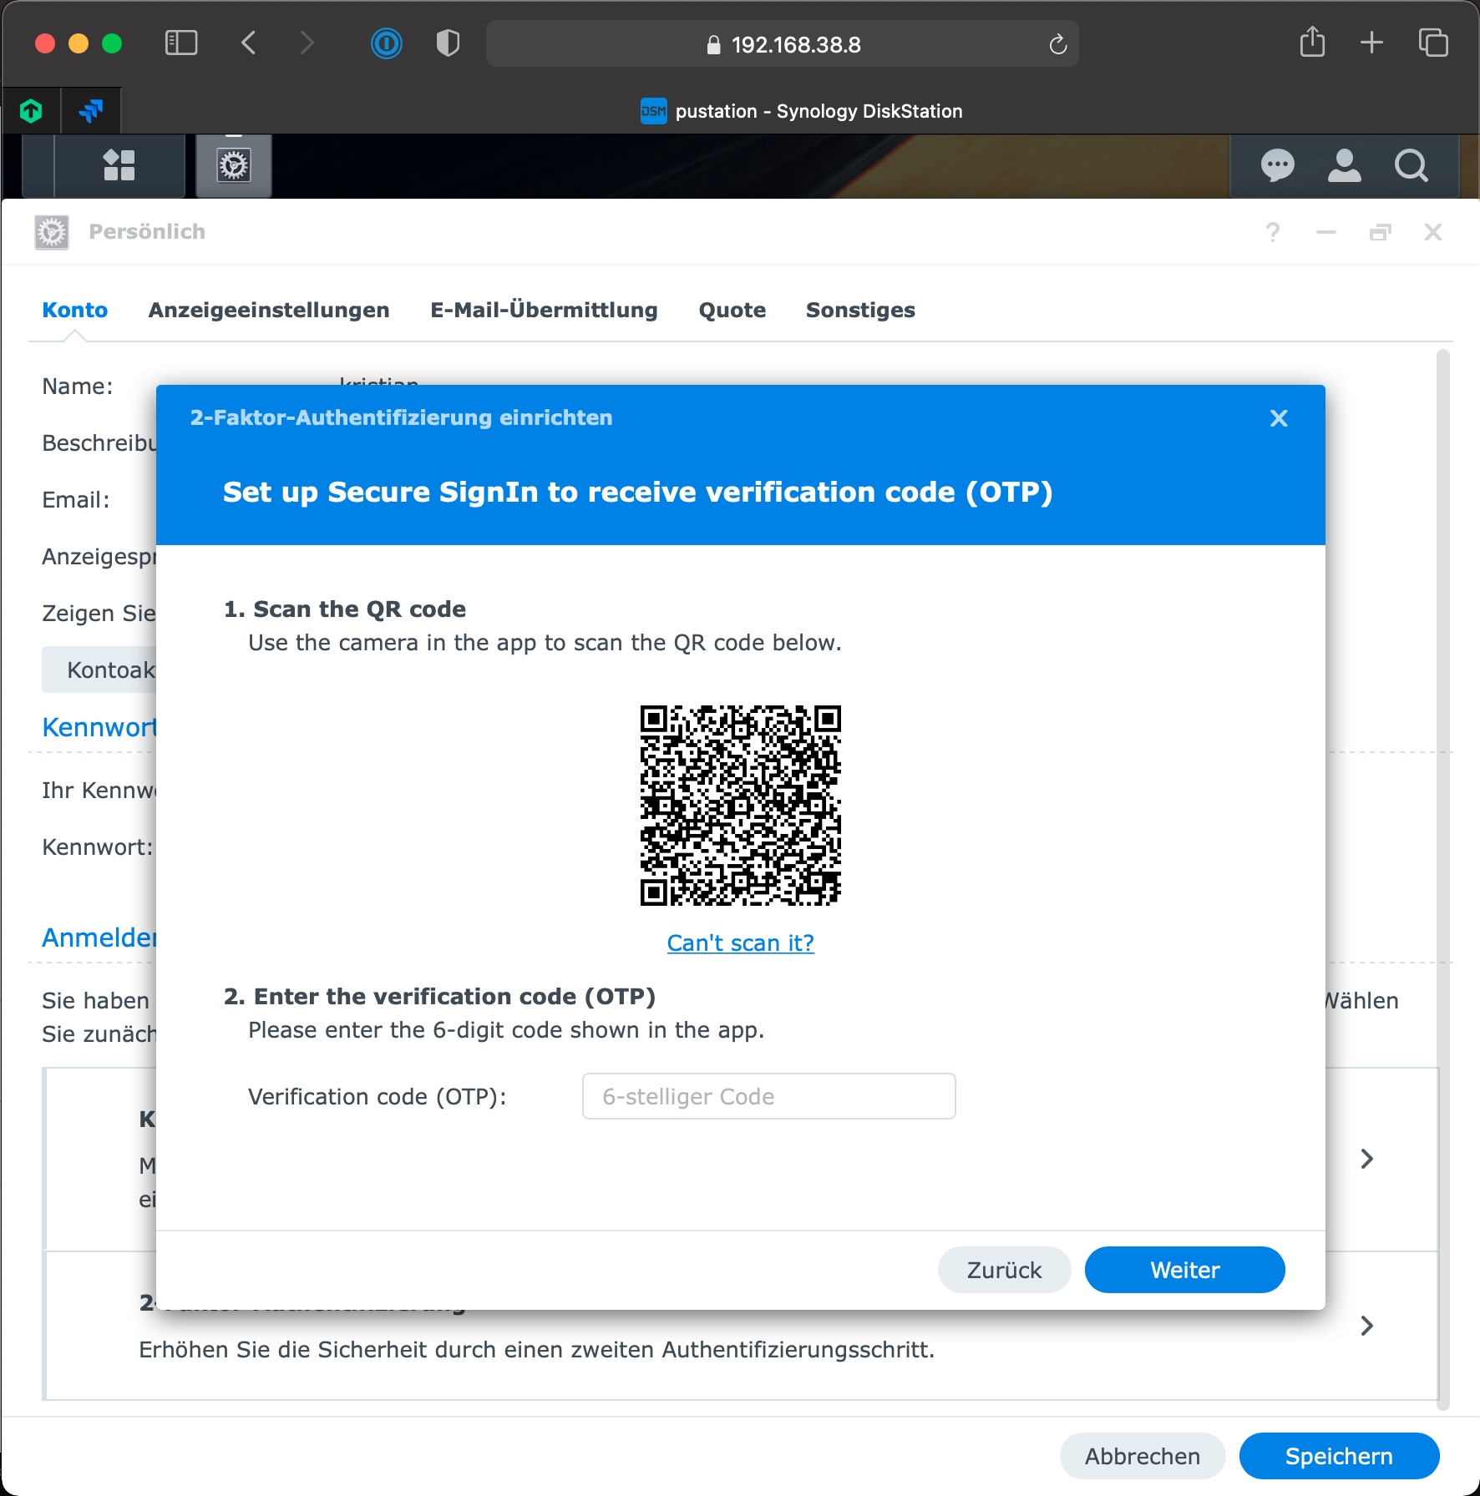Image resolution: width=1480 pixels, height=1496 pixels.
Task: Toggle the Safari sidebar
Action: point(181,43)
